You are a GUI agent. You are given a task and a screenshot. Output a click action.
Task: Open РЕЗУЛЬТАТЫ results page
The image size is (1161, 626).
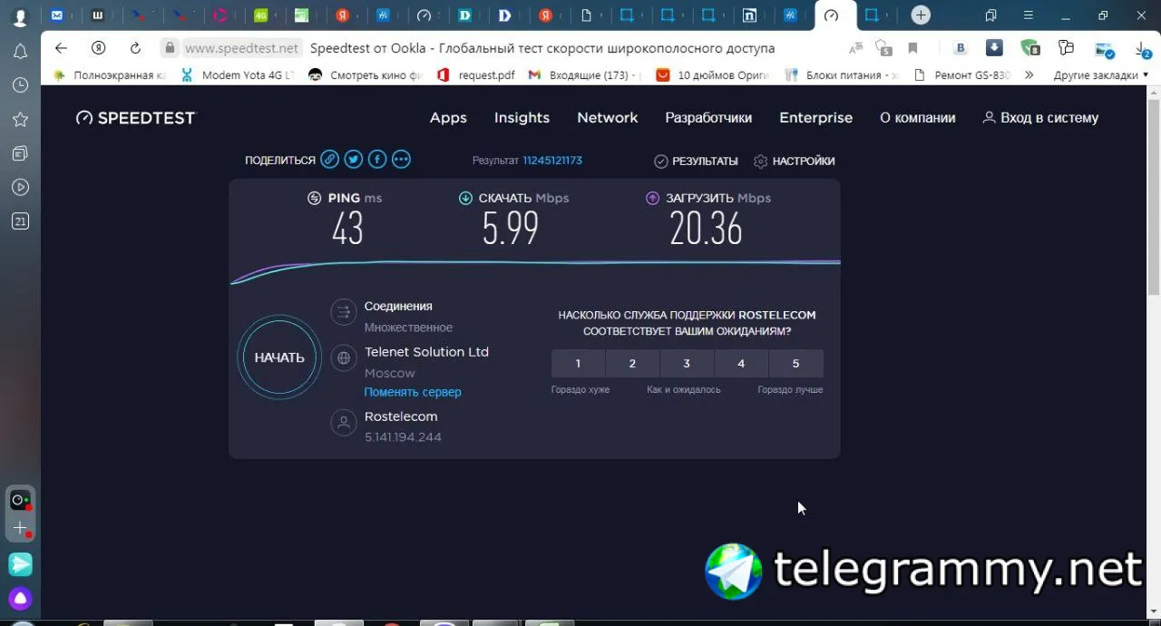(696, 161)
